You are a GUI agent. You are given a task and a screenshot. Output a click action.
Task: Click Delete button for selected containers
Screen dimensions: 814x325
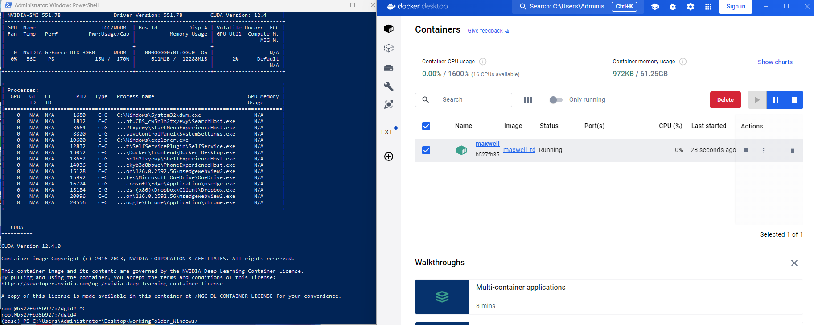pos(725,100)
